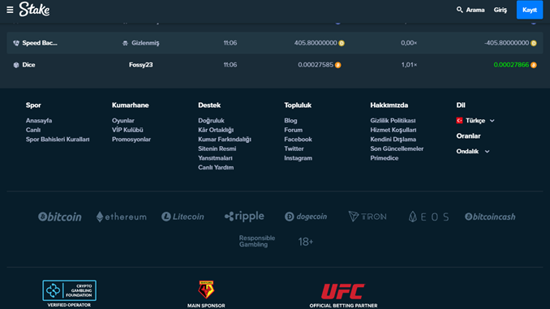Click the coin icon beside -405.80000000 payout
This screenshot has height=309, width=550.
click(x=534, y=43)
